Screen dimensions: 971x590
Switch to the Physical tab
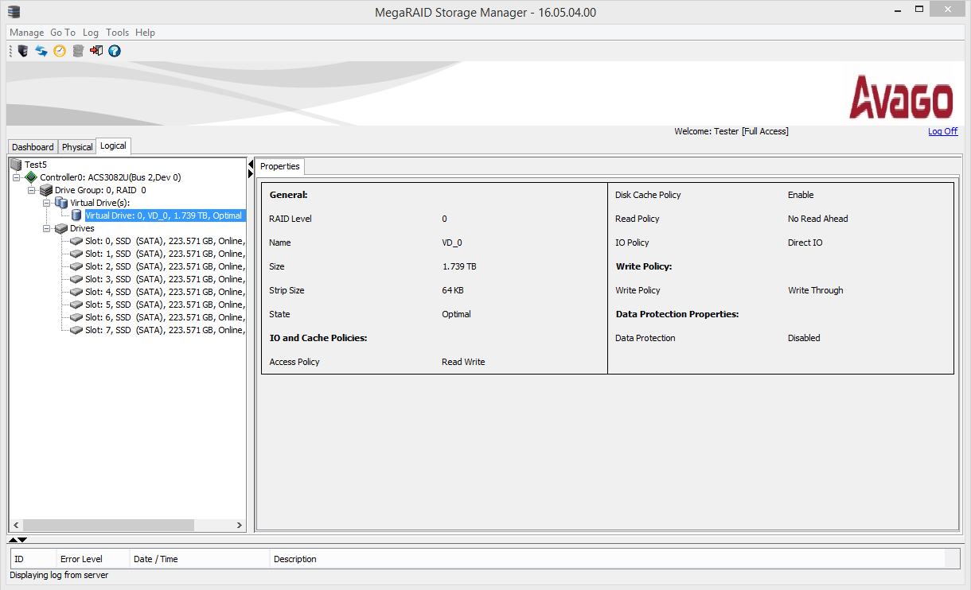[77, 147]
